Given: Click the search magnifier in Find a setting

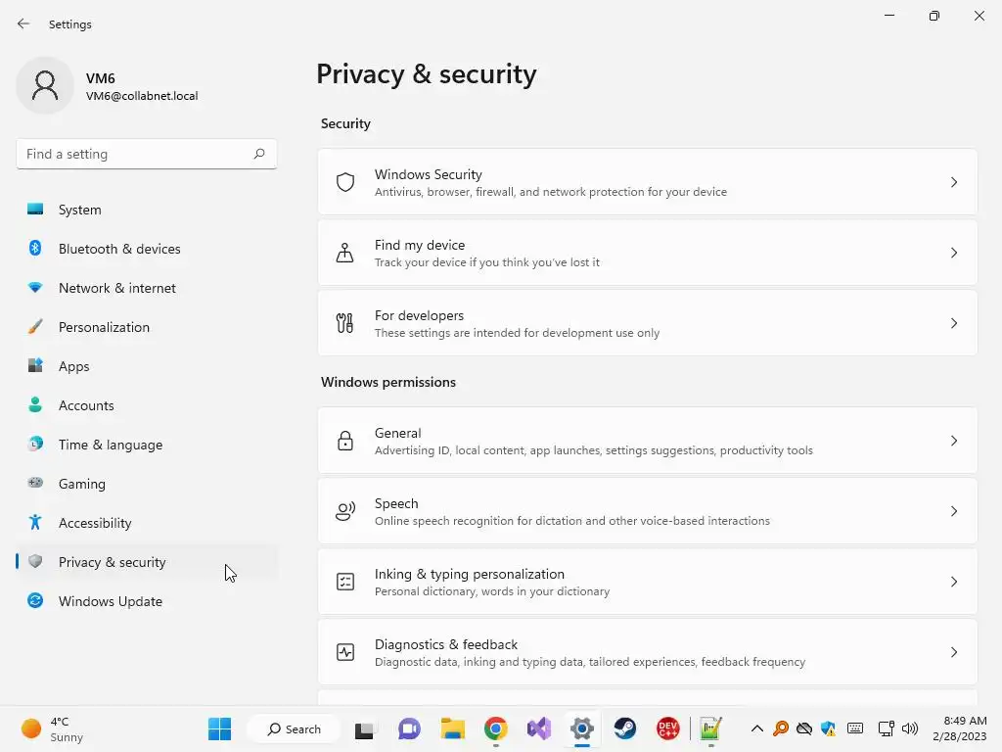Looking at the screenshot, I should [259, 154].
